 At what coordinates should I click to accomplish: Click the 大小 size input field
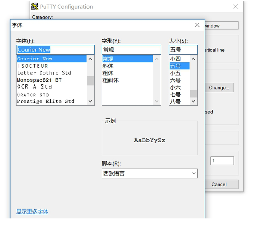[183, 50]
